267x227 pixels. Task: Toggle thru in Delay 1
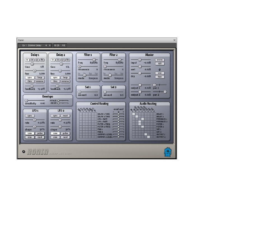[x=30, y=81]
